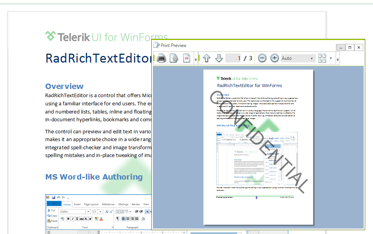Switch to the Review ribbon tab

pos(136,204)
